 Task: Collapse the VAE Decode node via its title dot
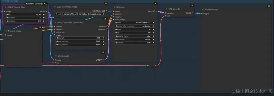[x=166, y=9]
